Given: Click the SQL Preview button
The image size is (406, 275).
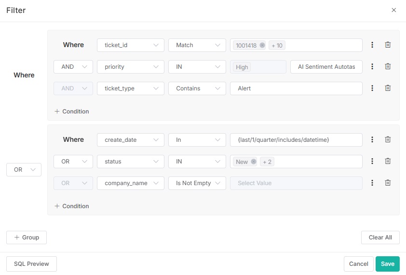Looking at the screenshot, I should pyautogui.click(x=31, y=264).
